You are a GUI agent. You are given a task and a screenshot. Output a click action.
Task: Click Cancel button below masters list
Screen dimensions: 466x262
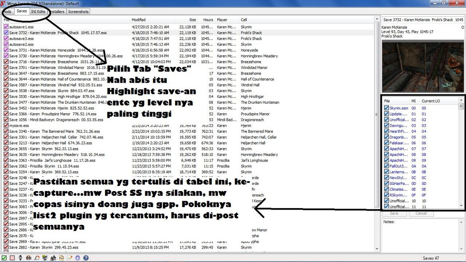tap(421, 213)
